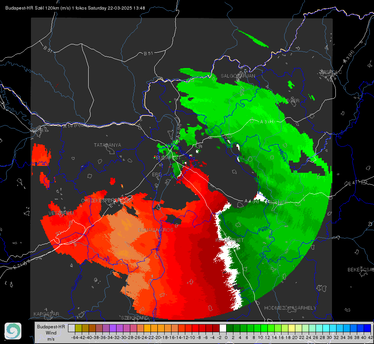Viewport: 374px width, 344px height.
Task: Click the MISKOLC city label
Action: point(331,72)
